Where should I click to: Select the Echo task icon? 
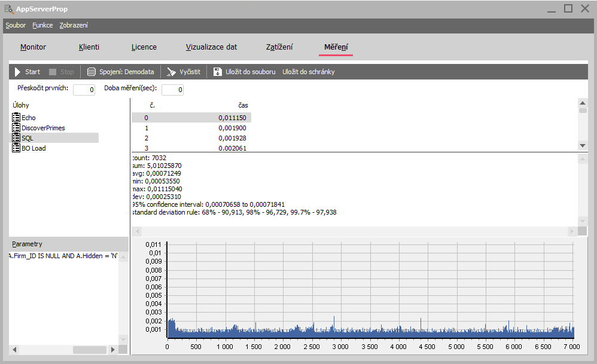coord(16,118)
